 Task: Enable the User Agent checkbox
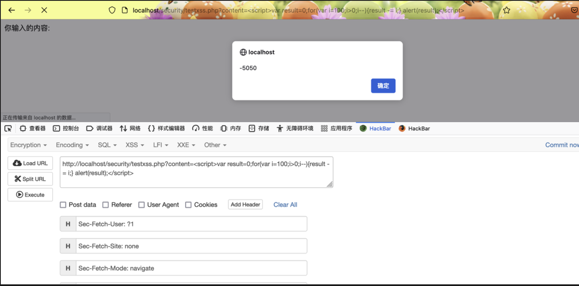click(141, 205)
